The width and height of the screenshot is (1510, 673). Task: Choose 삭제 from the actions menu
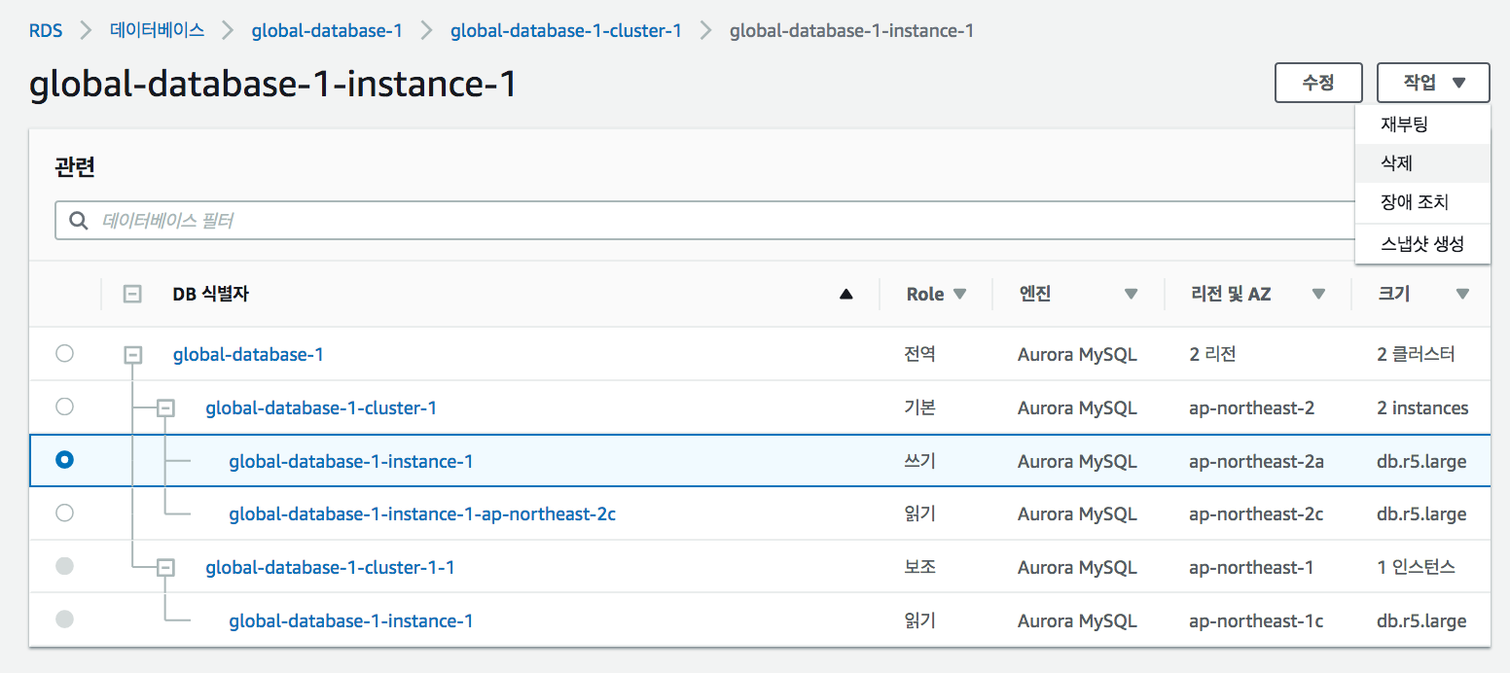[x=1396, y=163]
